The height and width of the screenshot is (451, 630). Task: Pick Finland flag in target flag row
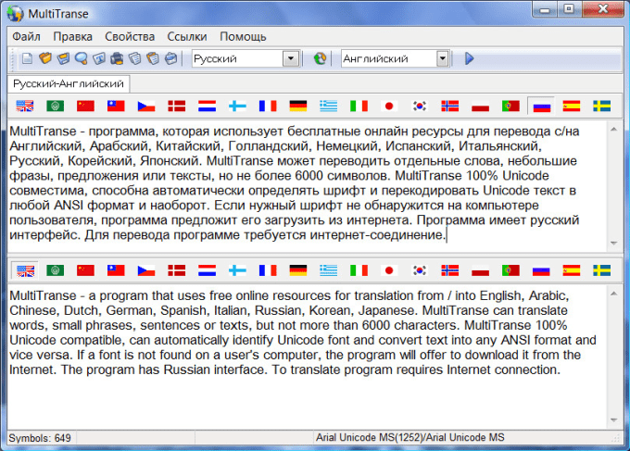(x=237, y=270)
